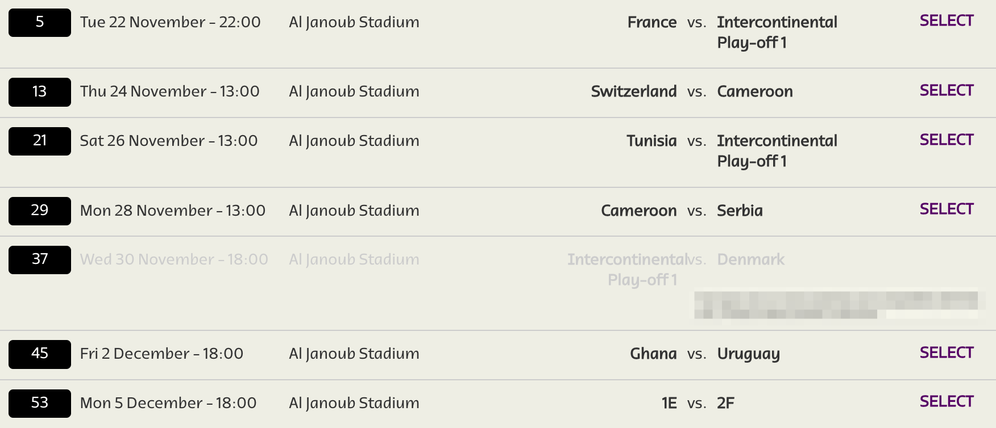The height and width of the screenshot is (428, 996).
Task: Select Tunisia vs Intercontinental Play-off match
Action: coord(947,140)
